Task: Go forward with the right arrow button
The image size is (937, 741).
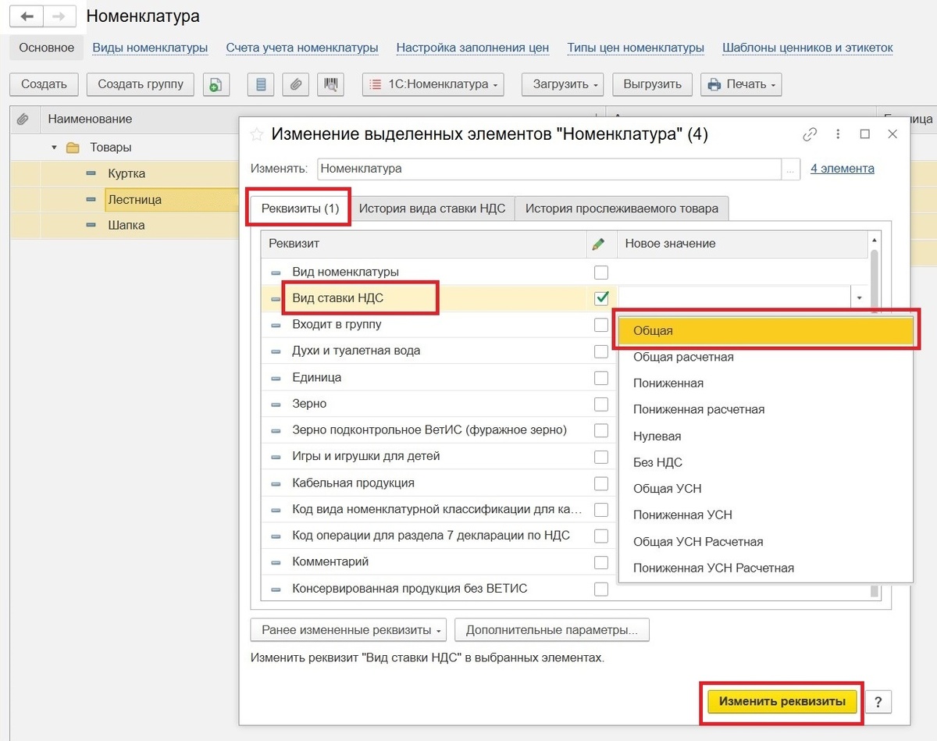Action: click(60, 16)
